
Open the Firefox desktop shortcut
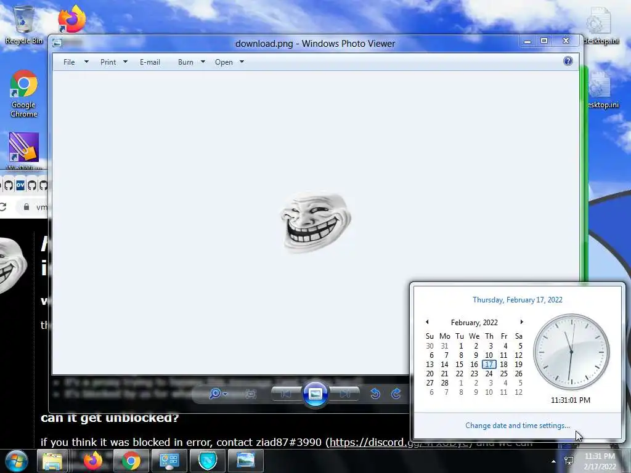coord(71,19)
